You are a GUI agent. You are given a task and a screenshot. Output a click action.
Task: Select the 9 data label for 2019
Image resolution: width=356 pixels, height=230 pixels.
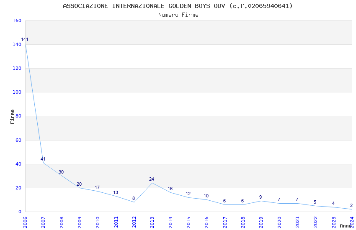point(261,197)
